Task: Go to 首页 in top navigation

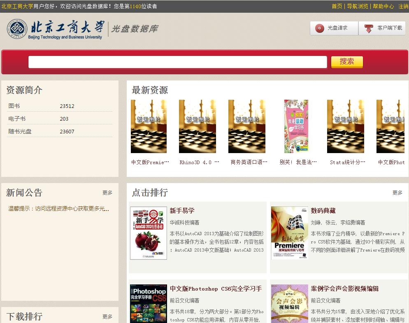Action: 337,6
